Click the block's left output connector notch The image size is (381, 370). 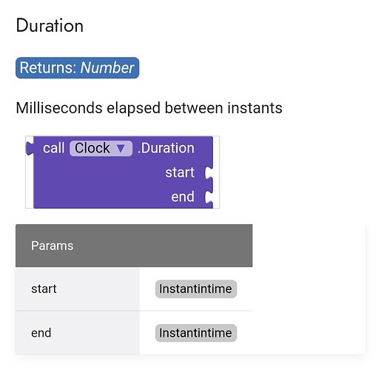pos(30,148)
